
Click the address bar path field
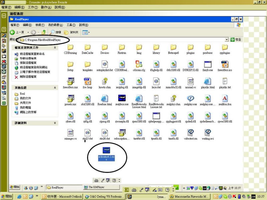click(122, 40)
